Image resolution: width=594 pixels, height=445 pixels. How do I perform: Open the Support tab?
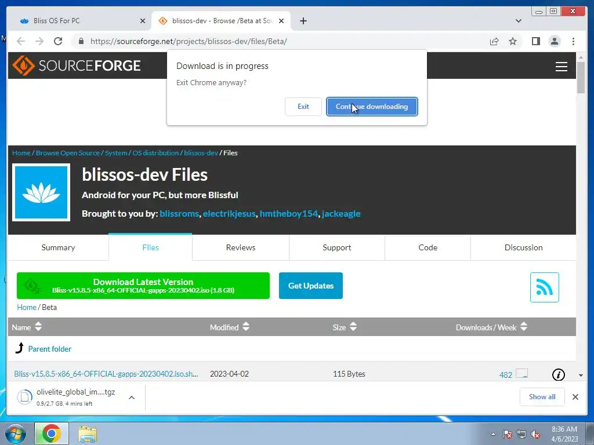tap(337, 247)
